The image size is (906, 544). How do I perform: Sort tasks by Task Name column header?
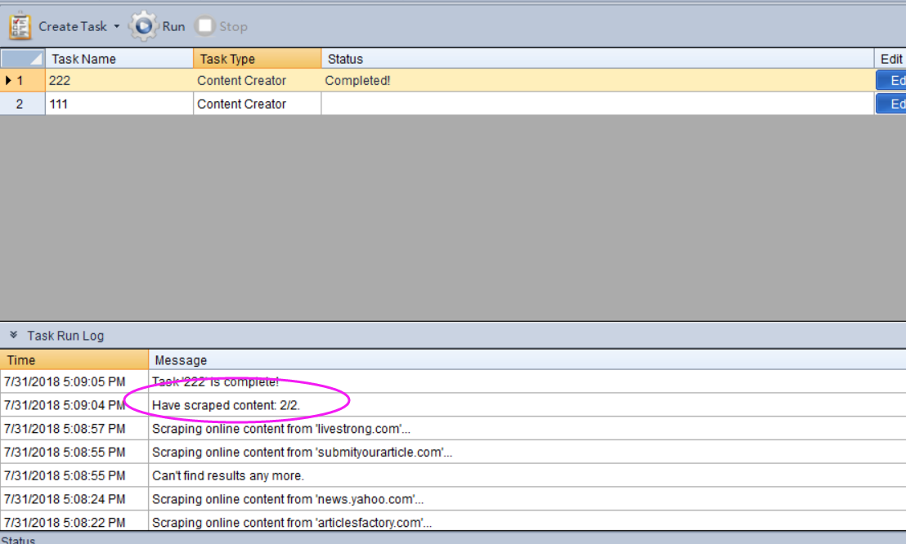pos(119,59)
